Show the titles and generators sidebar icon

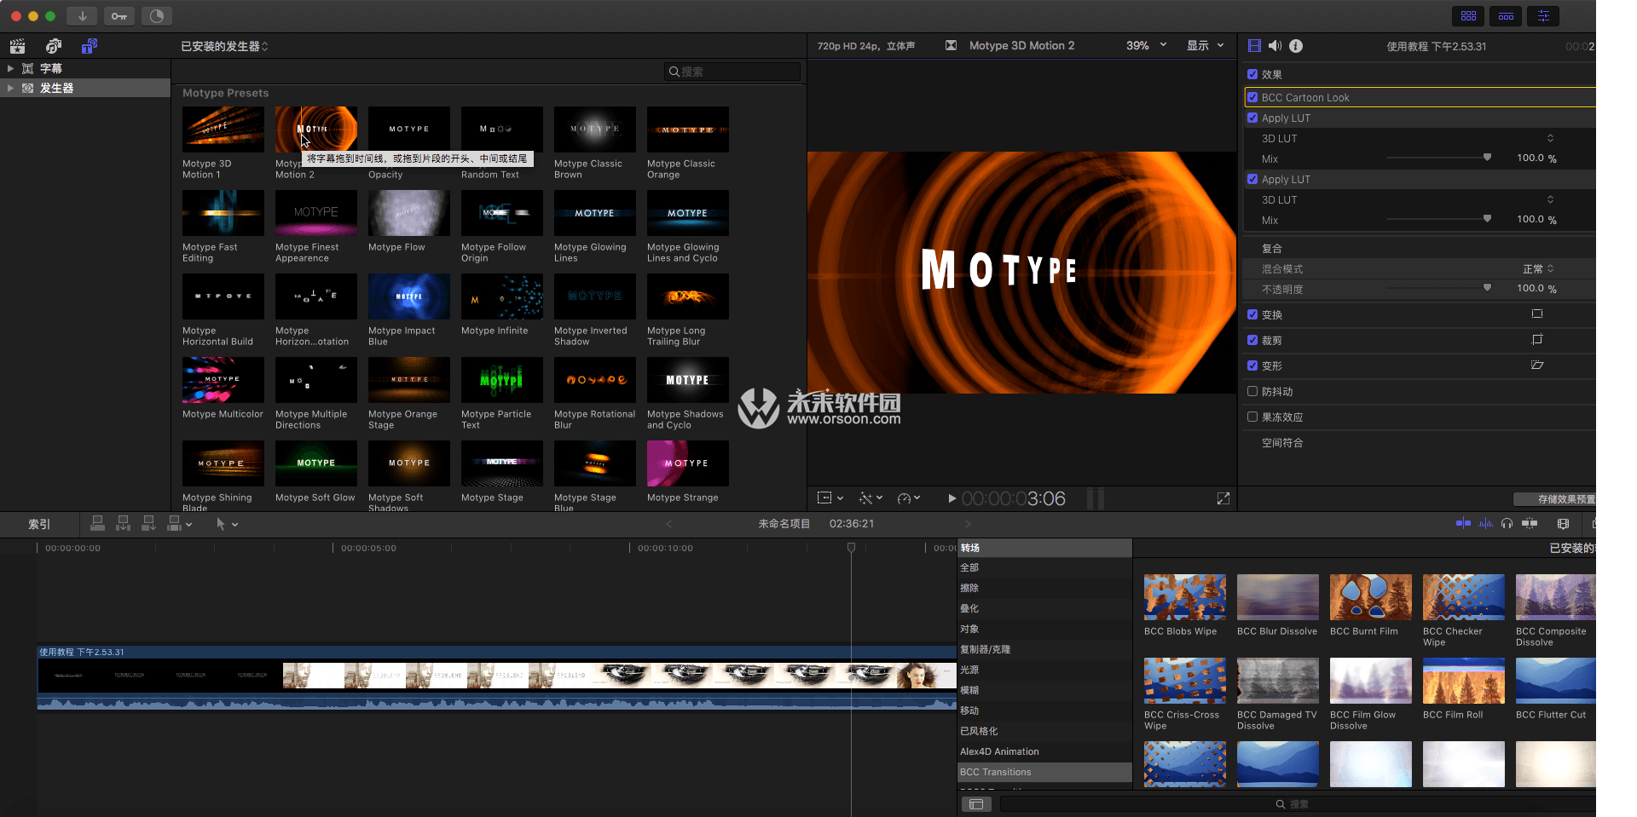click(89, 46)
